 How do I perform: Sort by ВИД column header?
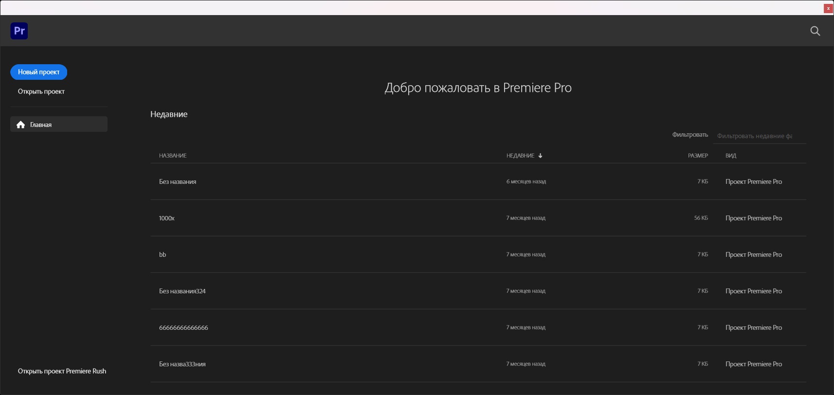point(730,156)
